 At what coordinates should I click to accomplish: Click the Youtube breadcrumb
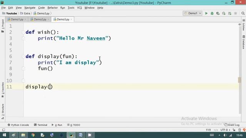(10, 13)
